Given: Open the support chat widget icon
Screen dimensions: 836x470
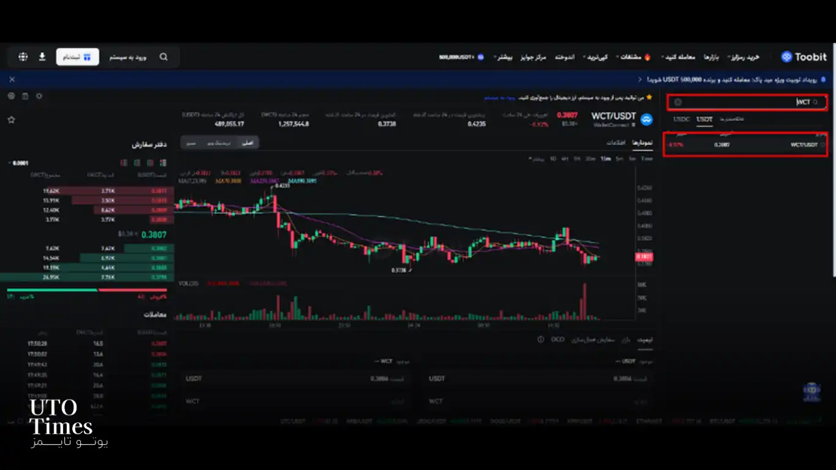Looking at the screenshot, I should [x=811, y=391].
